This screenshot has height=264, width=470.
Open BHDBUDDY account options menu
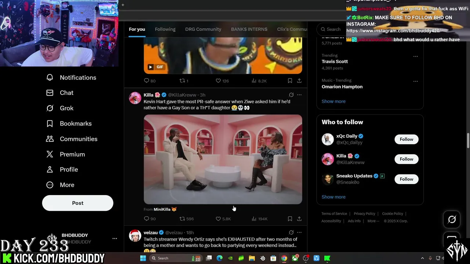pyautogui.click(x=115, y=238)
